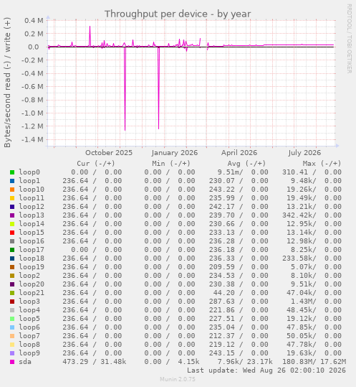Click the sda magenta color swatch
The image size is (356, 387).
pos(12,362)
